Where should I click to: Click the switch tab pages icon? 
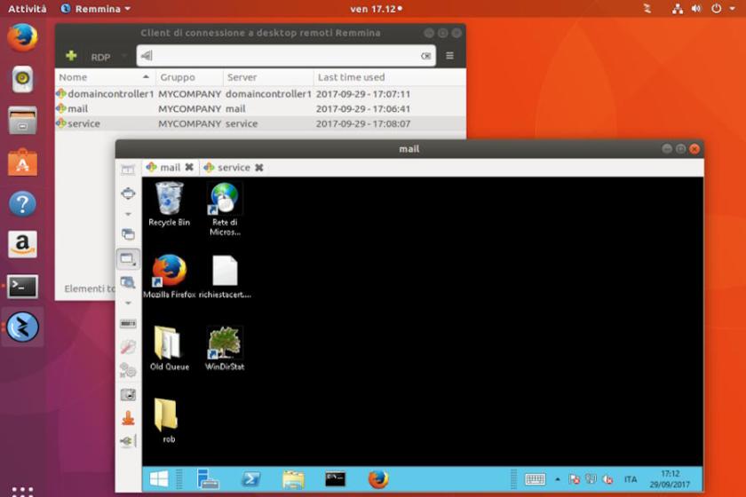(x=128, y=234)
